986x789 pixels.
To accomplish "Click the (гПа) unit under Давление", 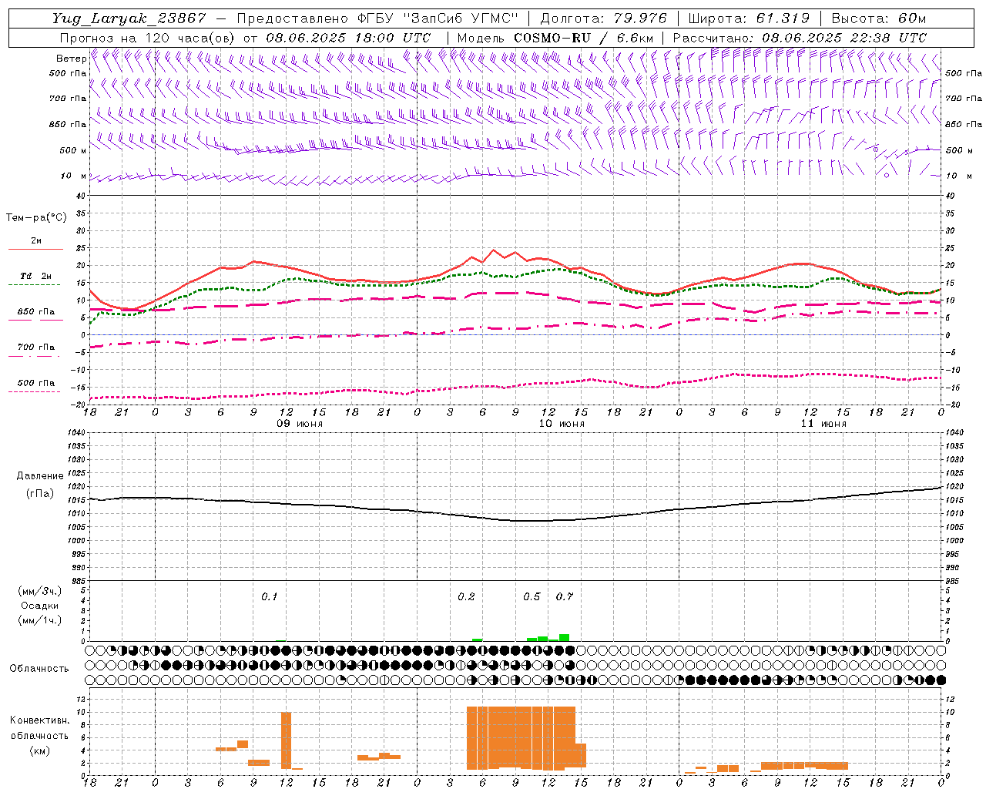I will click(40, 494).
